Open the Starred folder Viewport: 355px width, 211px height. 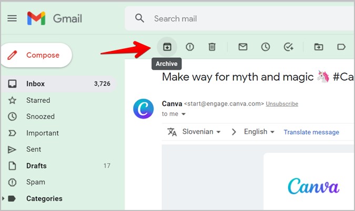coord(59,100)
